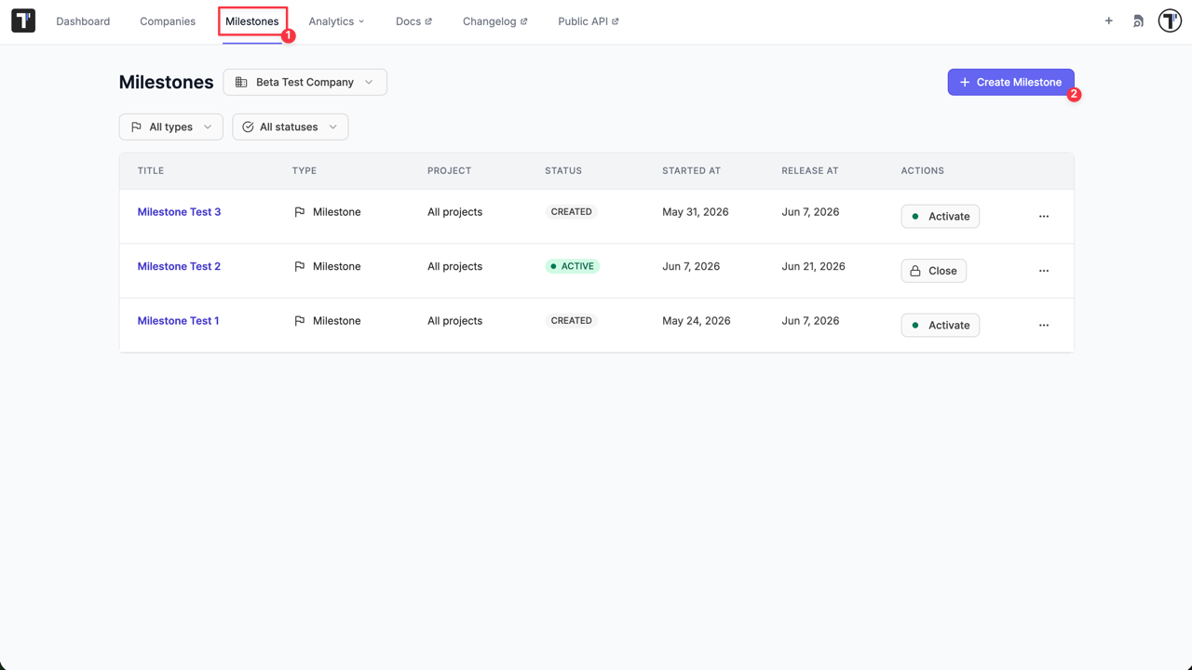The height and width of the screenshot is (670, 1192).
Task: Click CREATED status badge for Milestone Test 3
Action: click(571, 212)
